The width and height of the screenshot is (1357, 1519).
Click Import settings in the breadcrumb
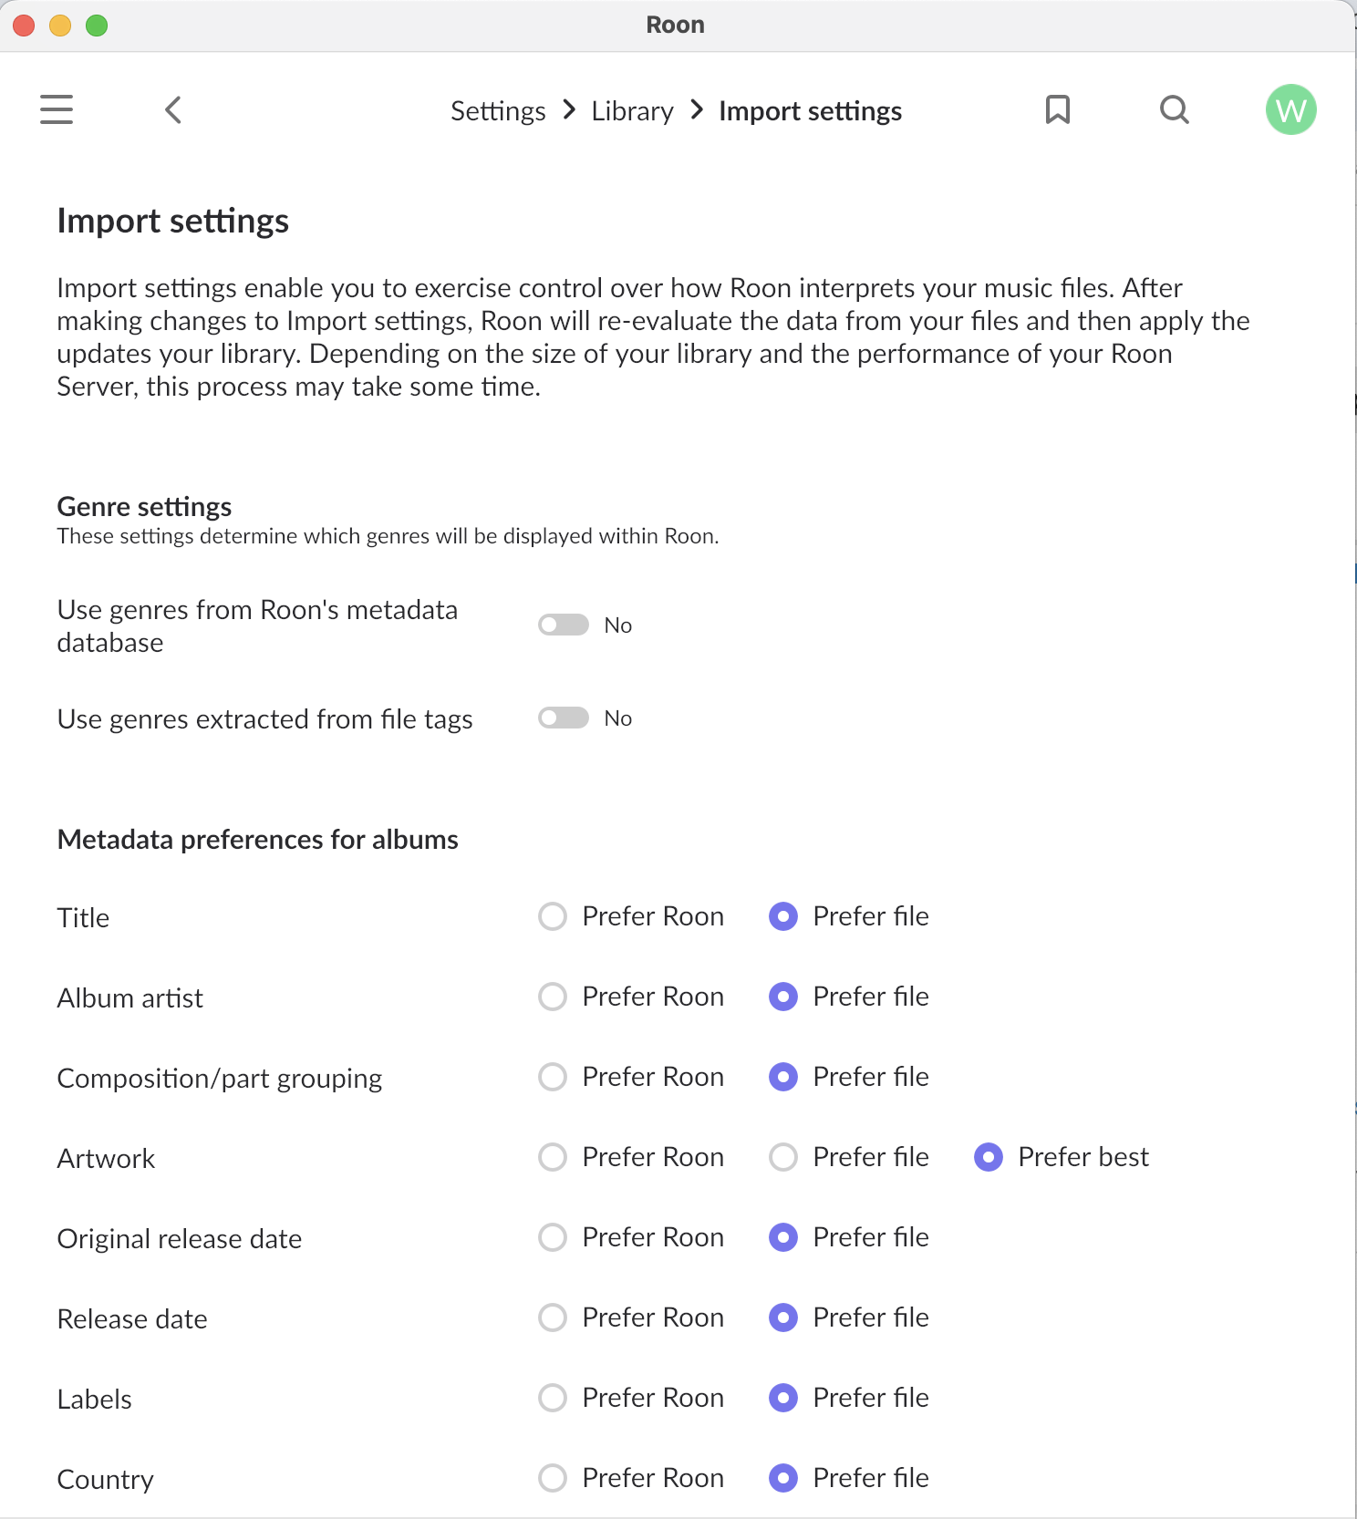[x=810, y=111]
